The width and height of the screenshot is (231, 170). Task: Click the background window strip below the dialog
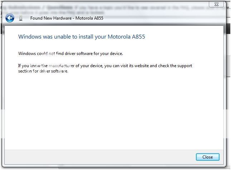click(133, 168)
